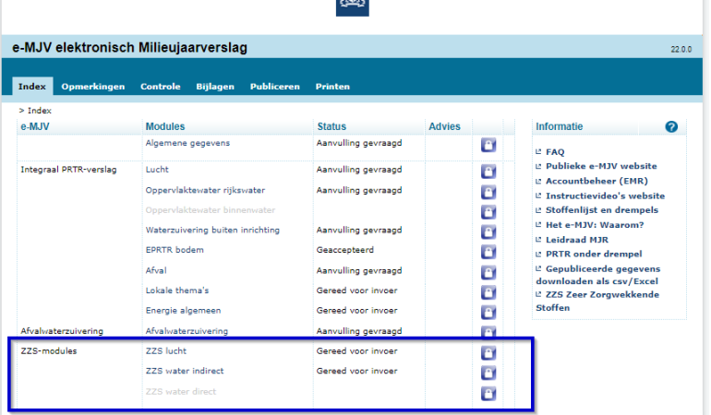This screenshot has height=415, width=711.
Task: Open the Publiceren tab
Action: [x=275, y=87]
